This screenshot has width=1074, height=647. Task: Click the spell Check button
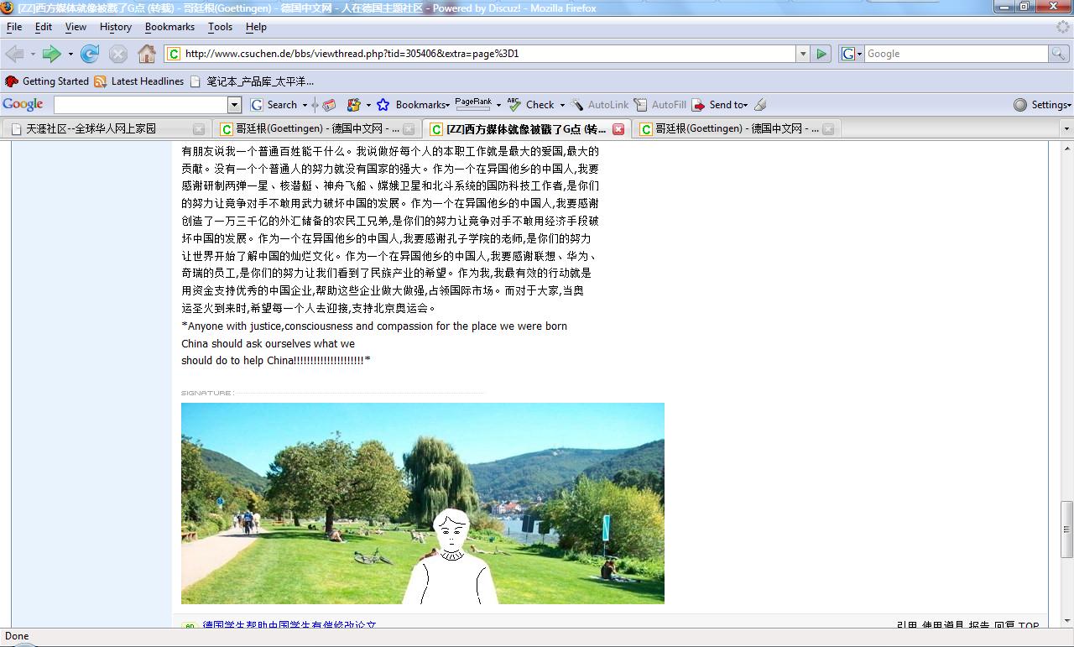531,105
